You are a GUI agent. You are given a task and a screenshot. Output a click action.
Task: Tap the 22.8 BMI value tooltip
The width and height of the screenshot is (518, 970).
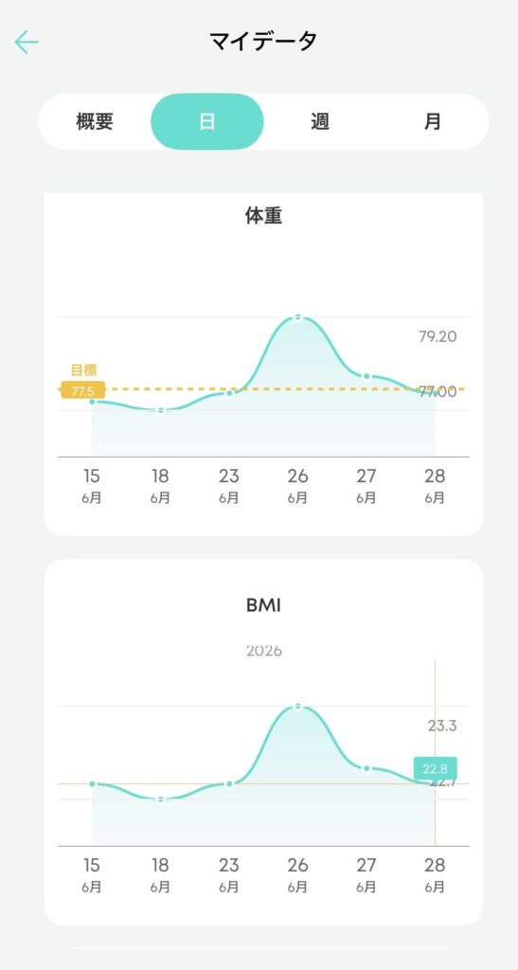[x=436, y=768]
